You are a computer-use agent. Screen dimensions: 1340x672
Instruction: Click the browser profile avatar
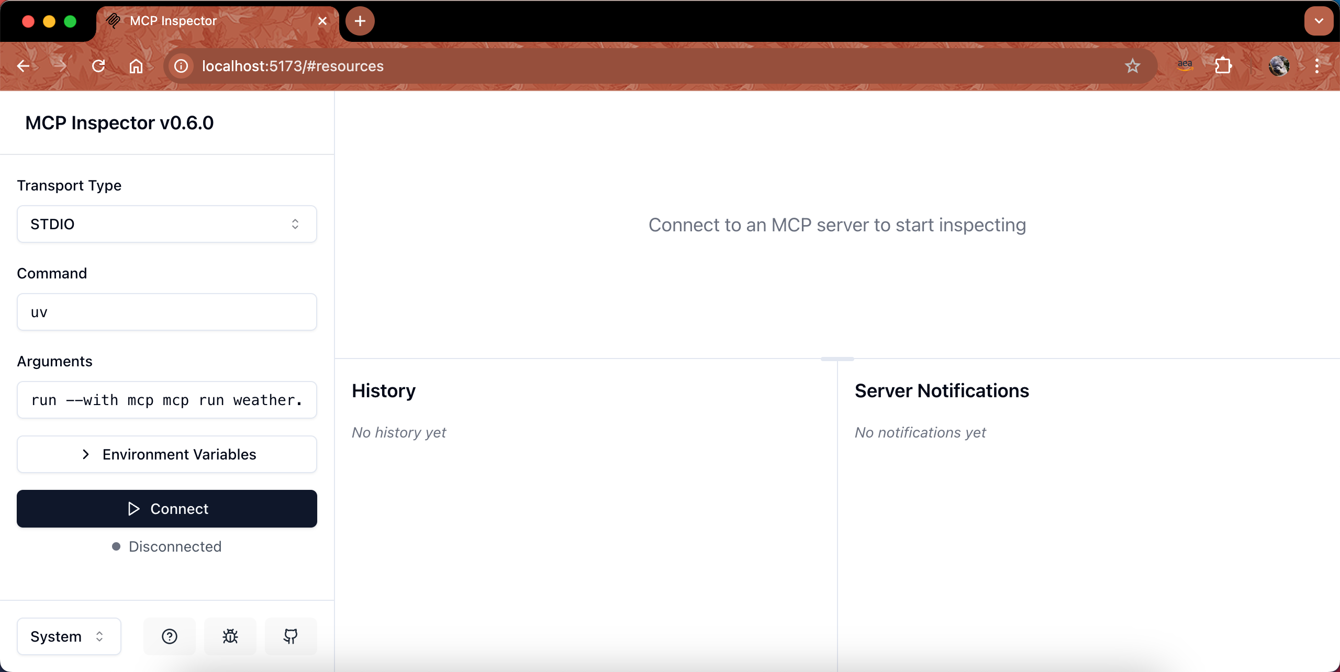(1279, 65)
